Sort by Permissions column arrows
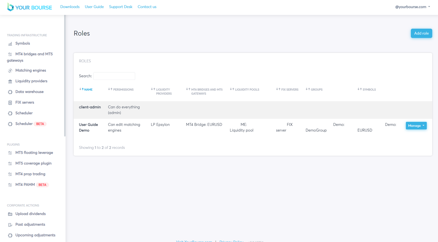Viewport: 438px width, 242px height. click(x=110, y=89)
